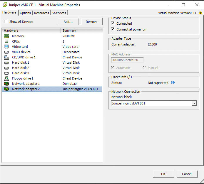
Task: Click the Network adapter 2 card icon
Action: tap(6, 89)
